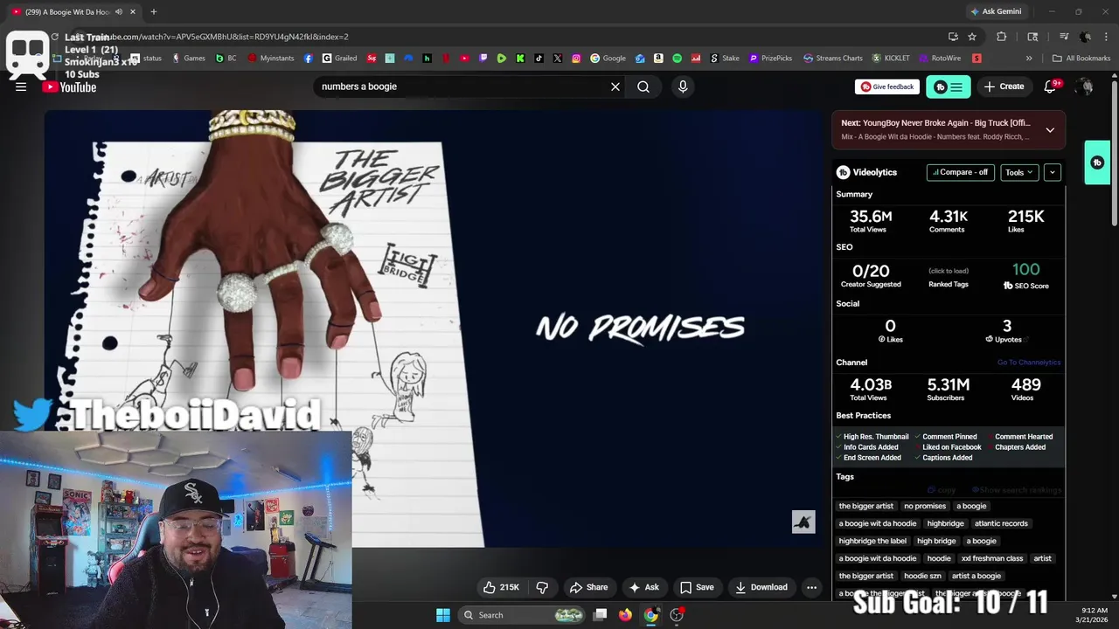
Task: Open the Tools dropdown
Action: coord(1019,172)
